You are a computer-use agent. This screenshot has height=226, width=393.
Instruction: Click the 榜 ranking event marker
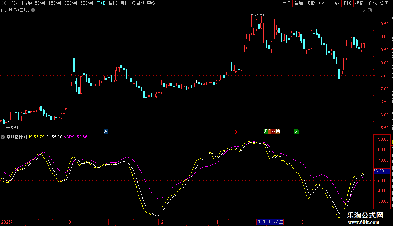pyautogui.click(x=278, y=131)
